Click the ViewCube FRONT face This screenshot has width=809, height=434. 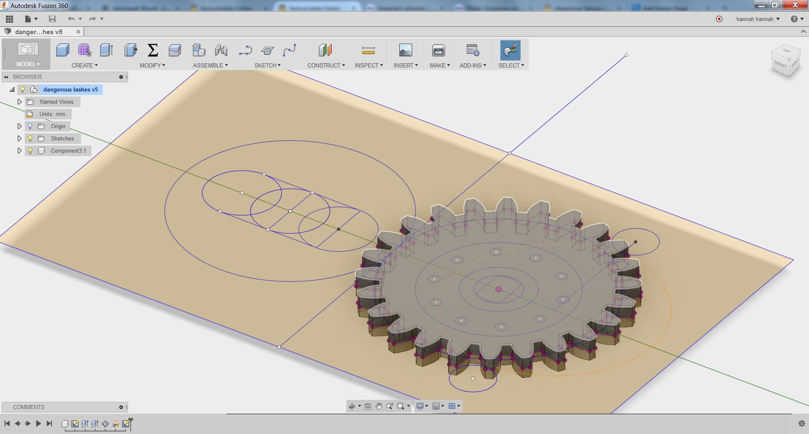coord(780,65)
